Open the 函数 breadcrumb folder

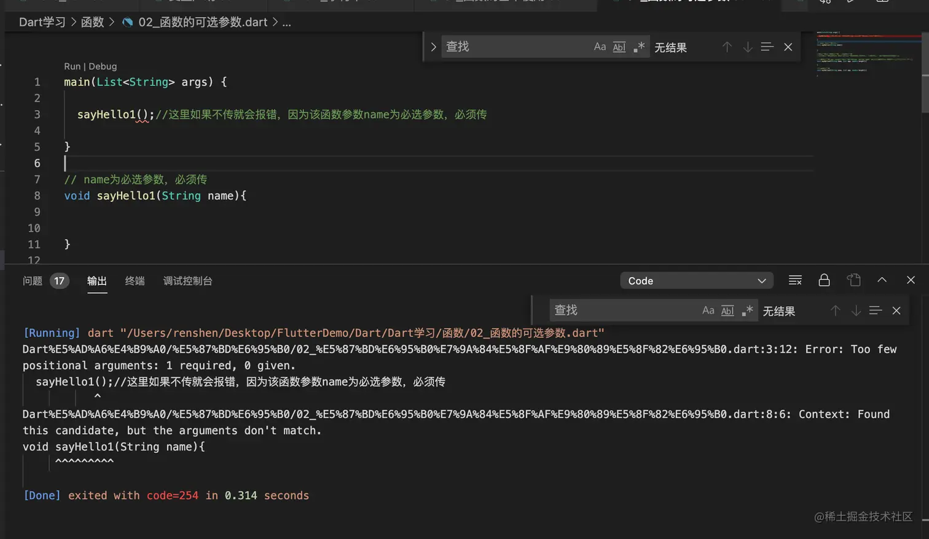click(92, 22)
